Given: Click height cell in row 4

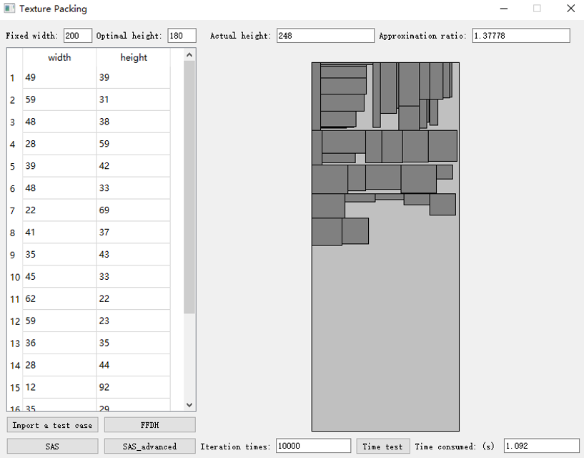Looking at the screenshot, I should [x=134, y=144].
